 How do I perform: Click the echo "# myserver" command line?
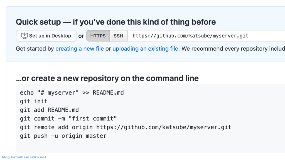72,93
